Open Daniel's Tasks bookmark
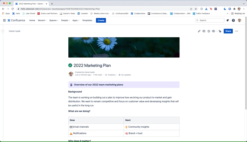247x142 pixels. pos(68,13)
